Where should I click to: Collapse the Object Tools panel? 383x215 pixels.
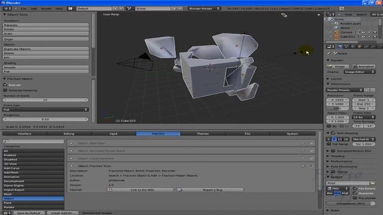(x=4, y=14)
